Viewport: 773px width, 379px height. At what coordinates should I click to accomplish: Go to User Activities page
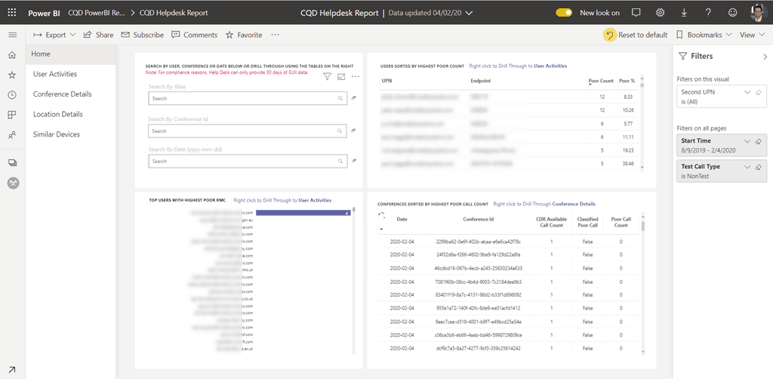(x=55, y=74)
